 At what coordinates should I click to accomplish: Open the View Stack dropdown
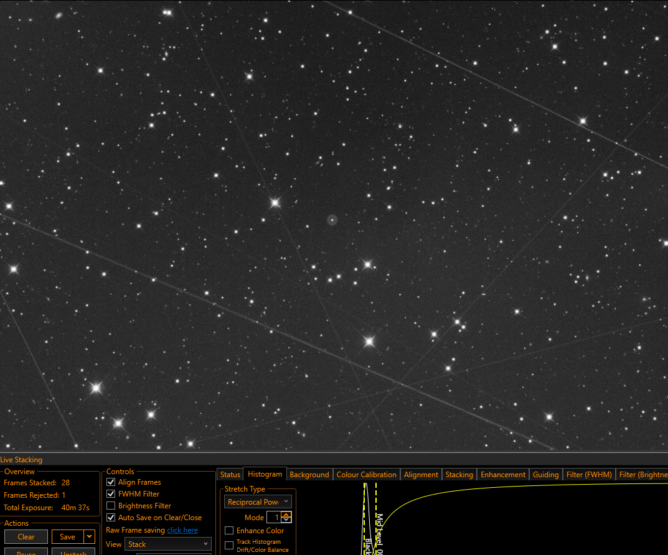pyautogui.click(x=167, y=544)
